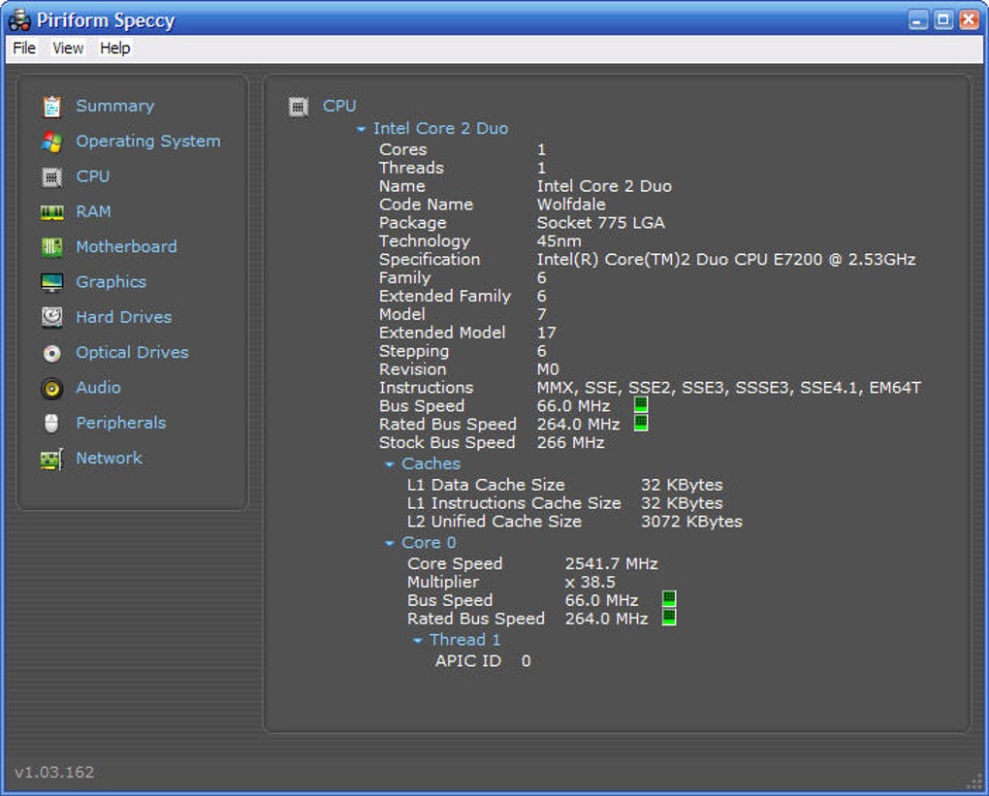This screenshot has height=796, width=989.
Task: Close the Piriform Speccy window
Action: click(x=969, y=20)
